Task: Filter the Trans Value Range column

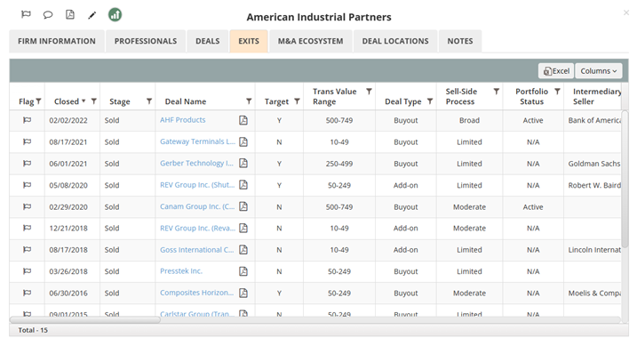Action: pos(369,92)
